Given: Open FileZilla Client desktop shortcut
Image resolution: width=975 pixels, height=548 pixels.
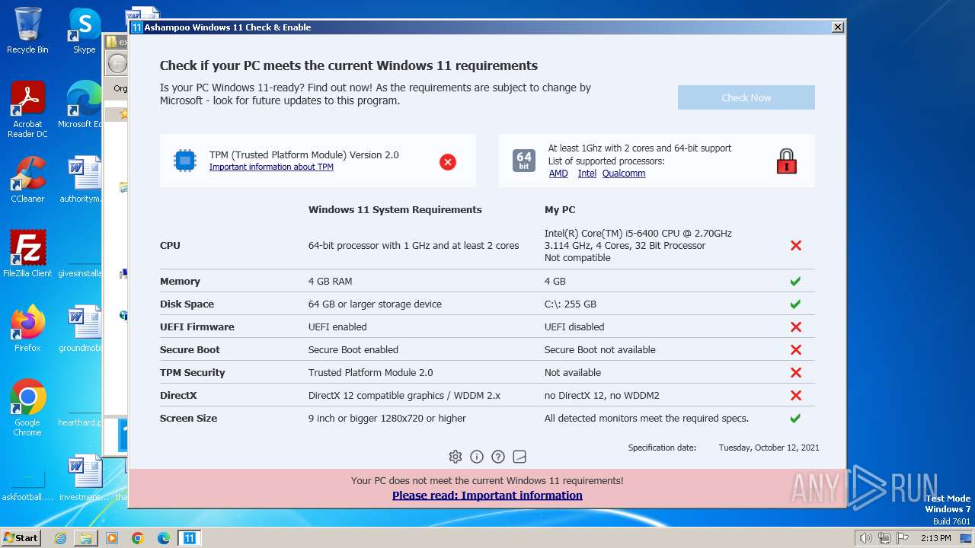Looking at the screenshot, I should click(x=27, y=254).
